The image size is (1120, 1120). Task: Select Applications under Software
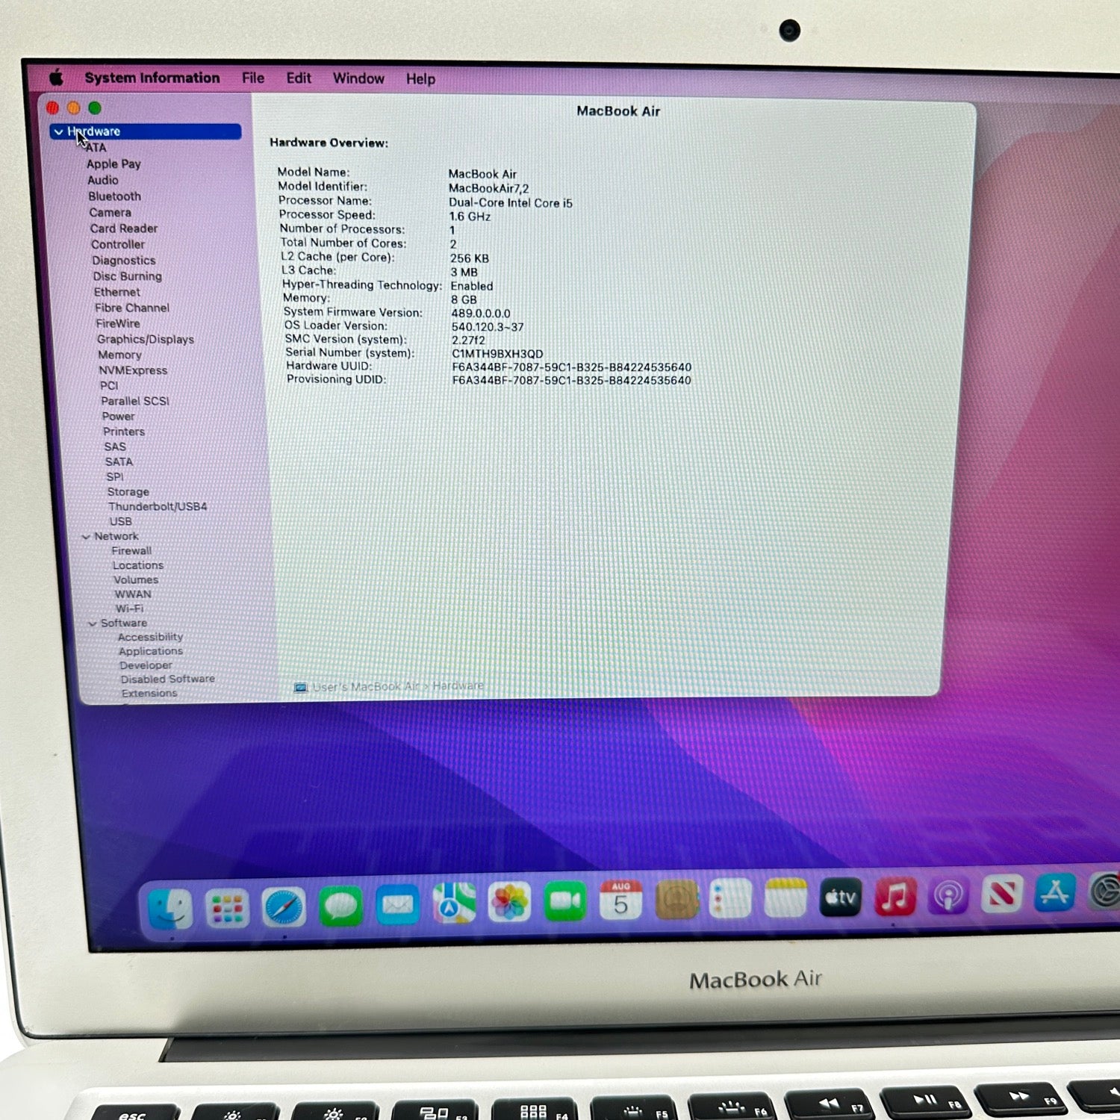click(x=151, y=652)
